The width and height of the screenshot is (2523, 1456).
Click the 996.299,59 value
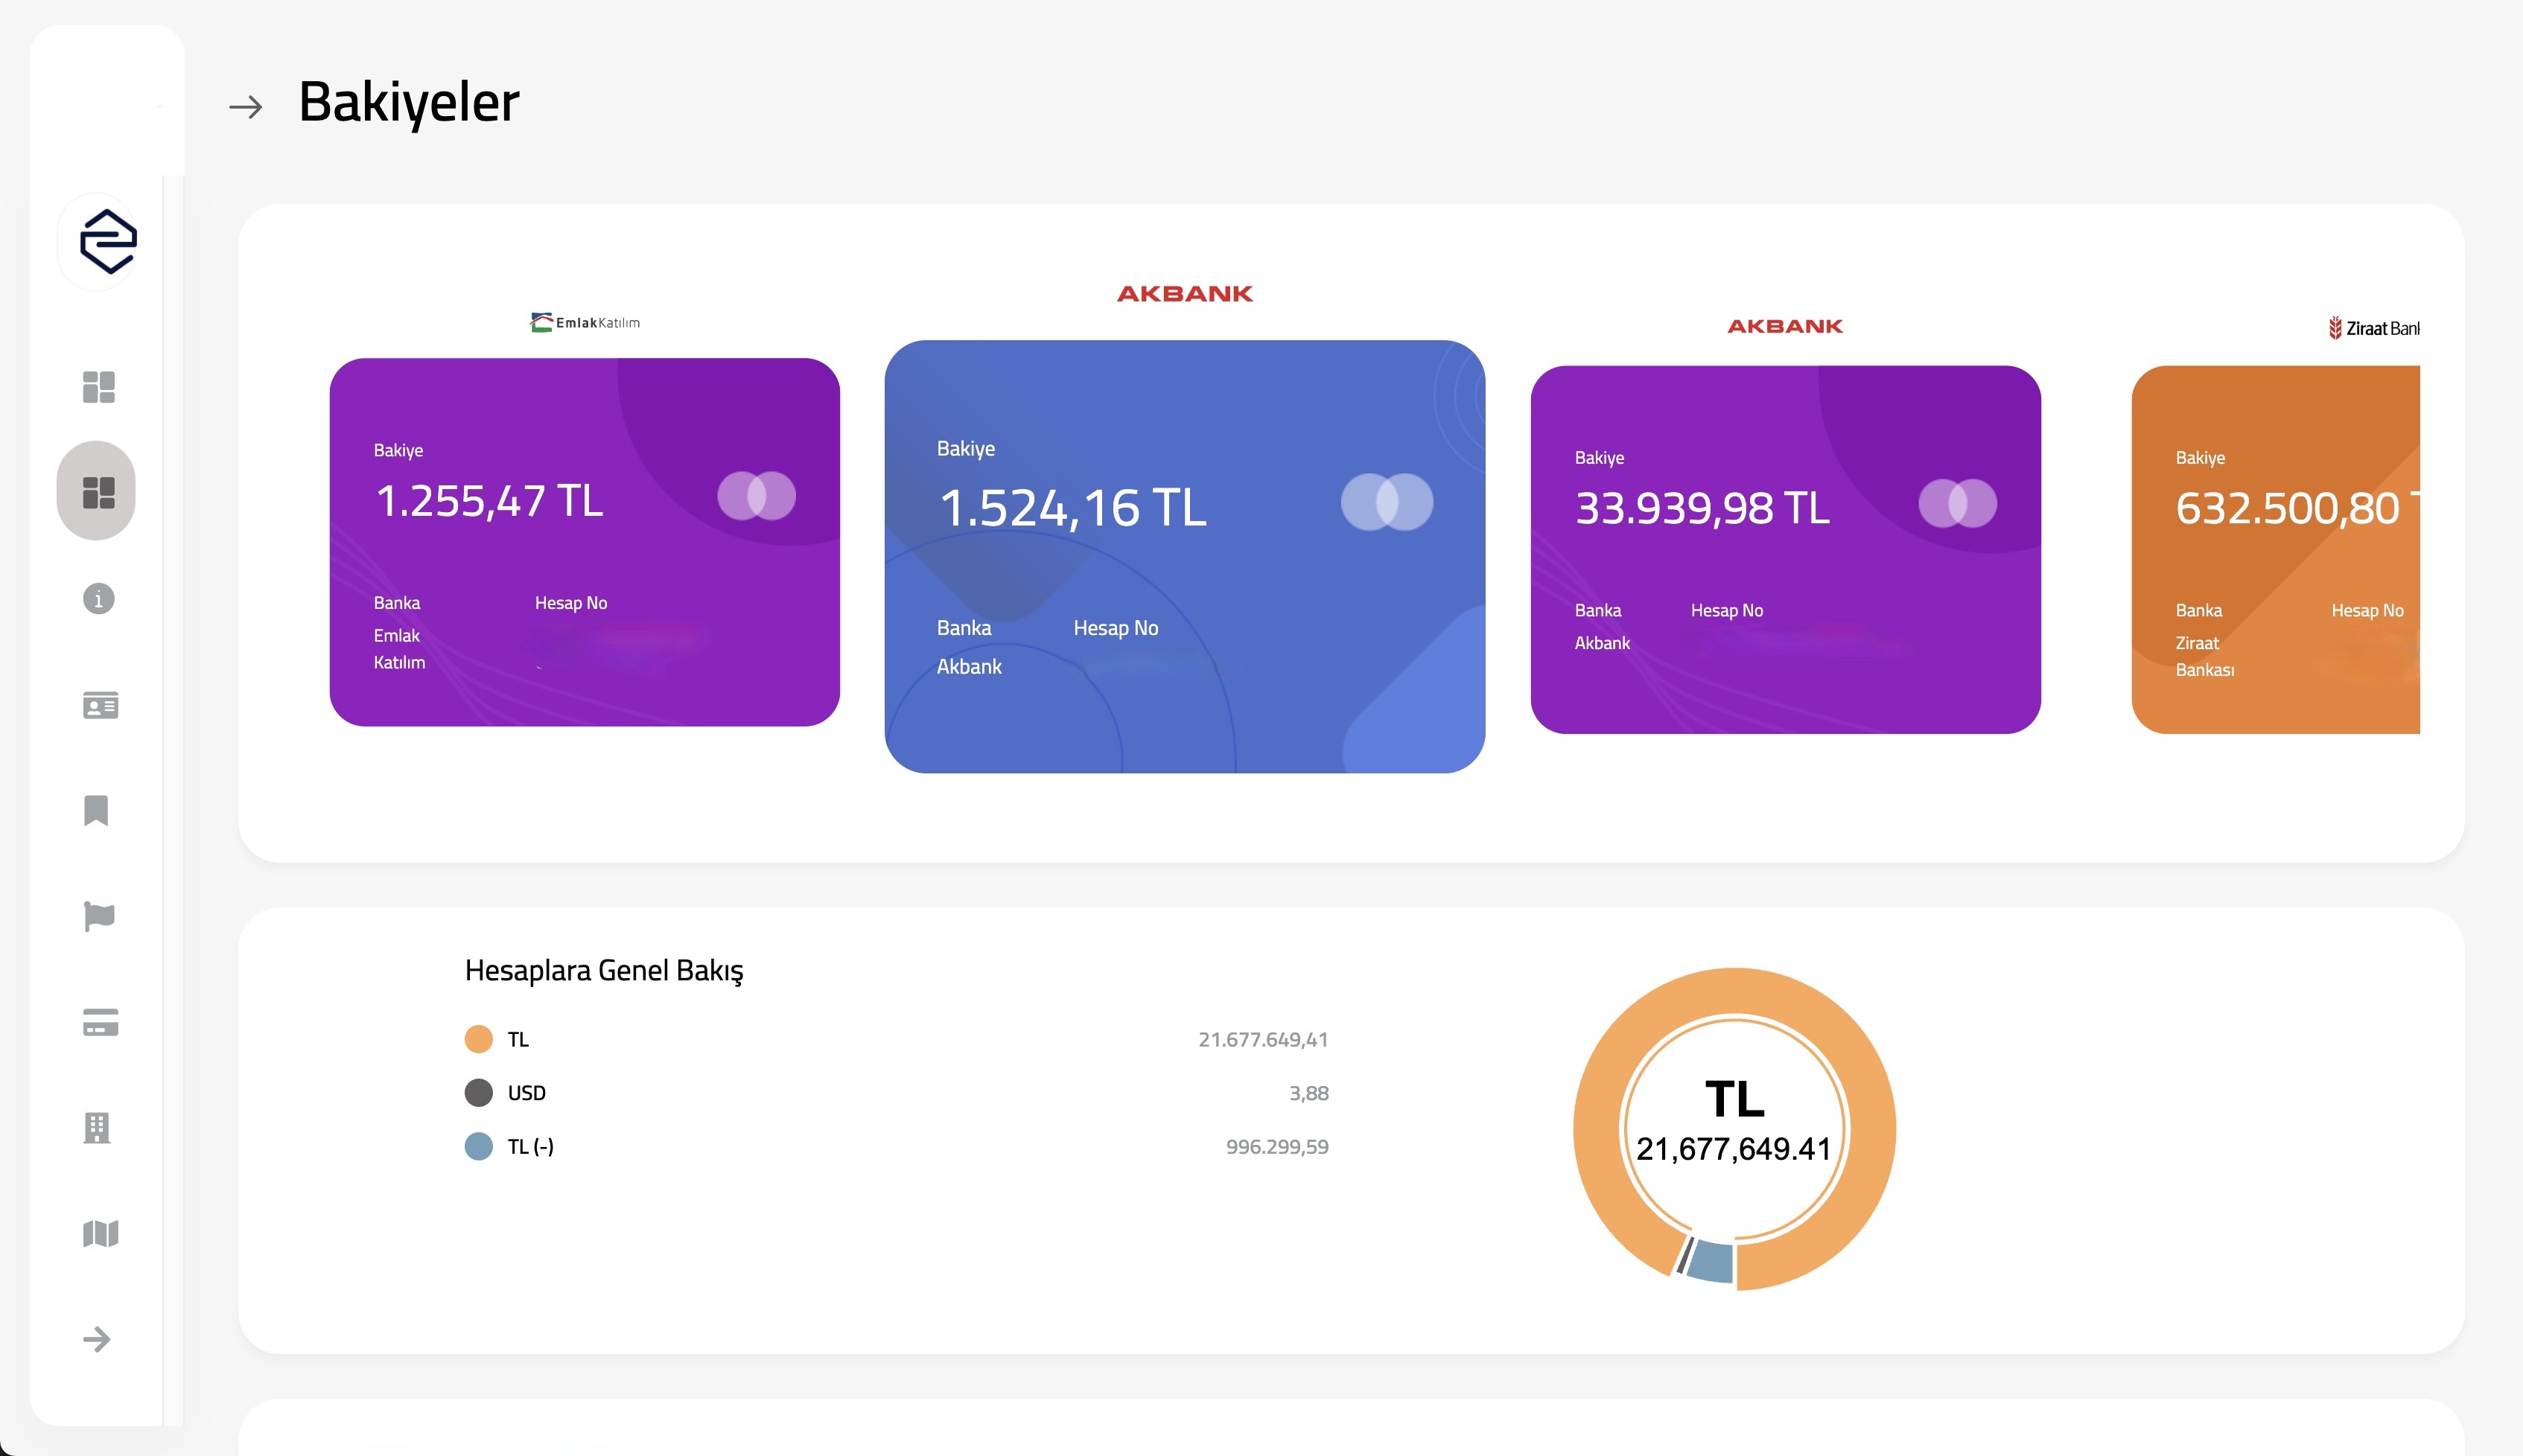(1276, 1147)
